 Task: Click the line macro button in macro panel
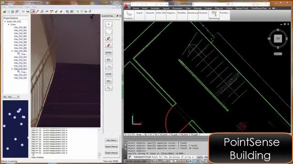(109, 31)
